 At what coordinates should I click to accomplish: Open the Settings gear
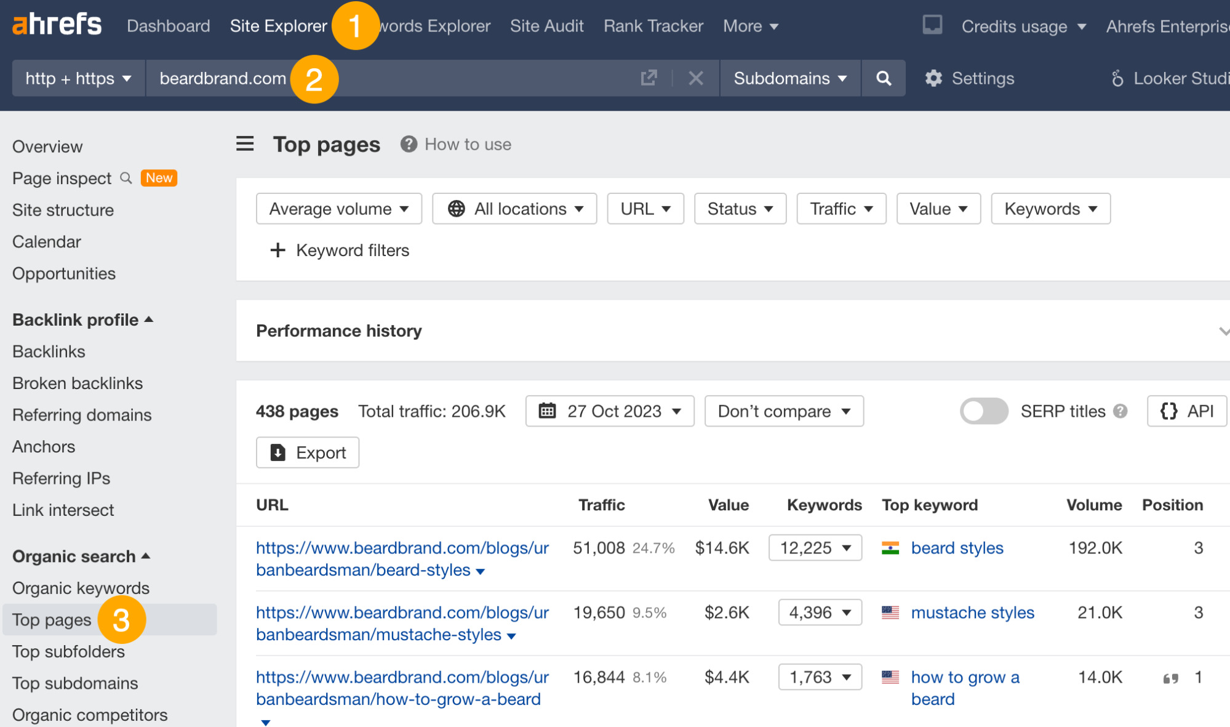pyautogui.click(x=934, y=78)
